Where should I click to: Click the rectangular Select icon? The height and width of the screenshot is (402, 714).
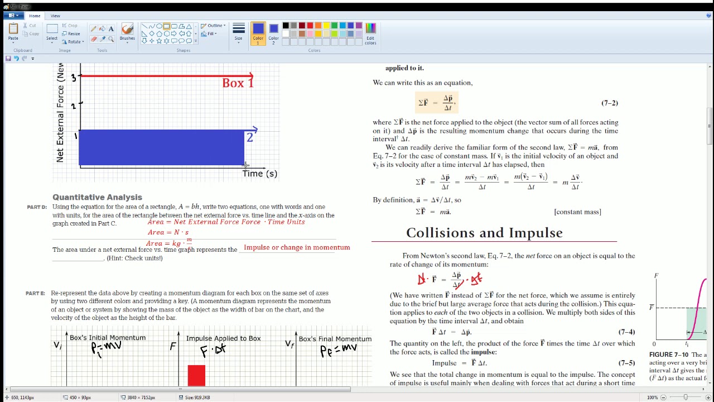(52, 28)
